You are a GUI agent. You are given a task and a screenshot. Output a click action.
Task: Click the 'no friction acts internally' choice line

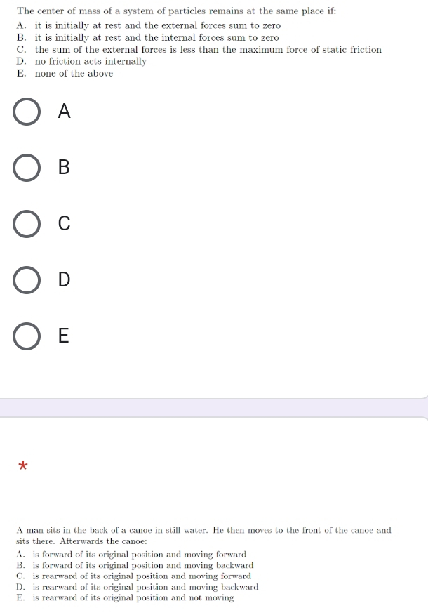(x=81, y=62)
